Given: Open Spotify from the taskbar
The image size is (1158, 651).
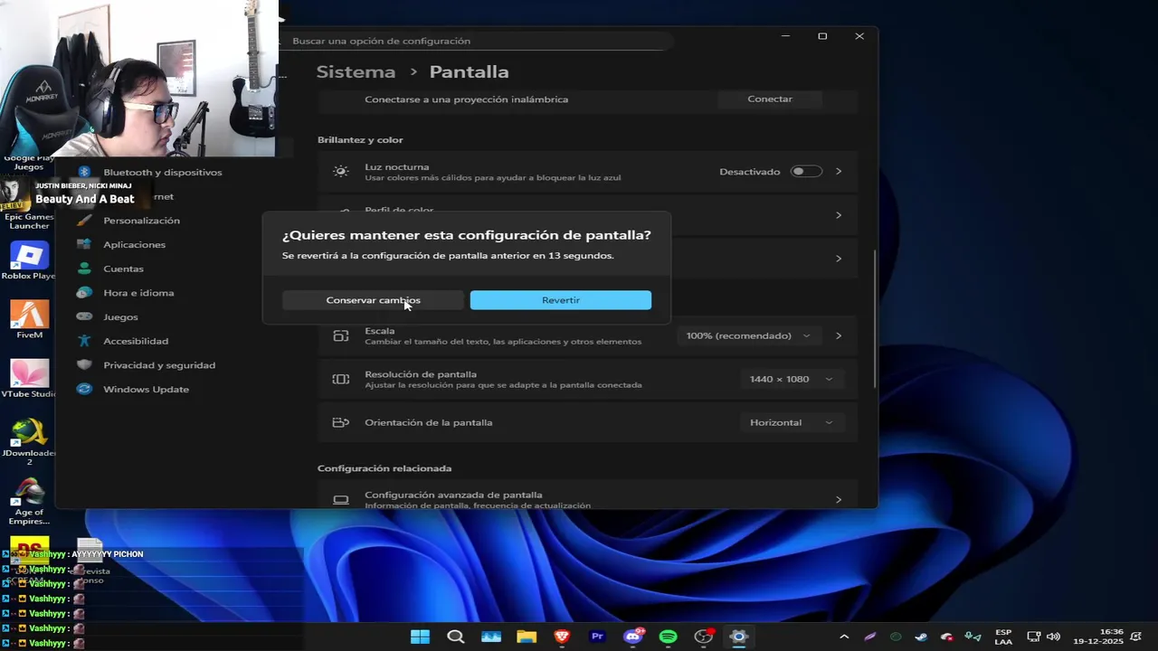Looking at the screenshot, I should 669,637.
